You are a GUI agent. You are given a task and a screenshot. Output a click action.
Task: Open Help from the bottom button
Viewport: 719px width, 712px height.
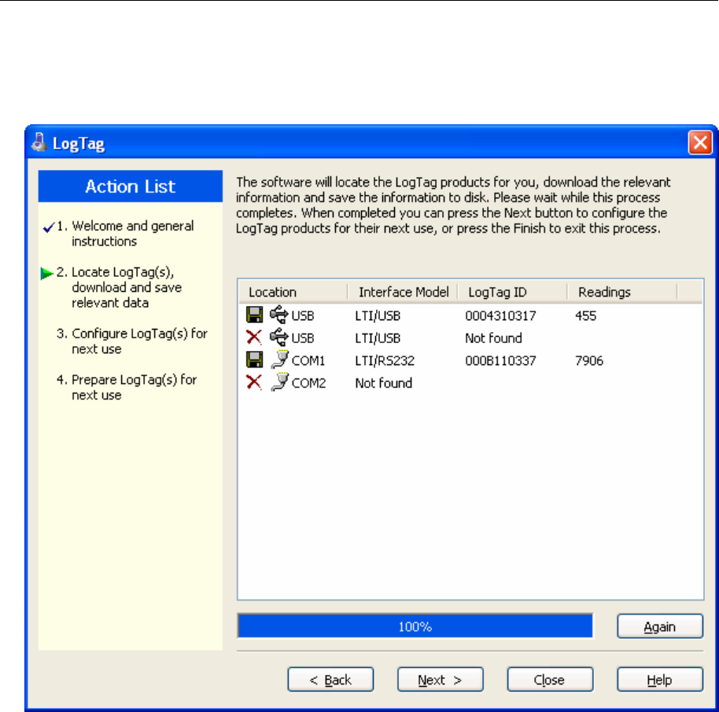tap(660, 680)
